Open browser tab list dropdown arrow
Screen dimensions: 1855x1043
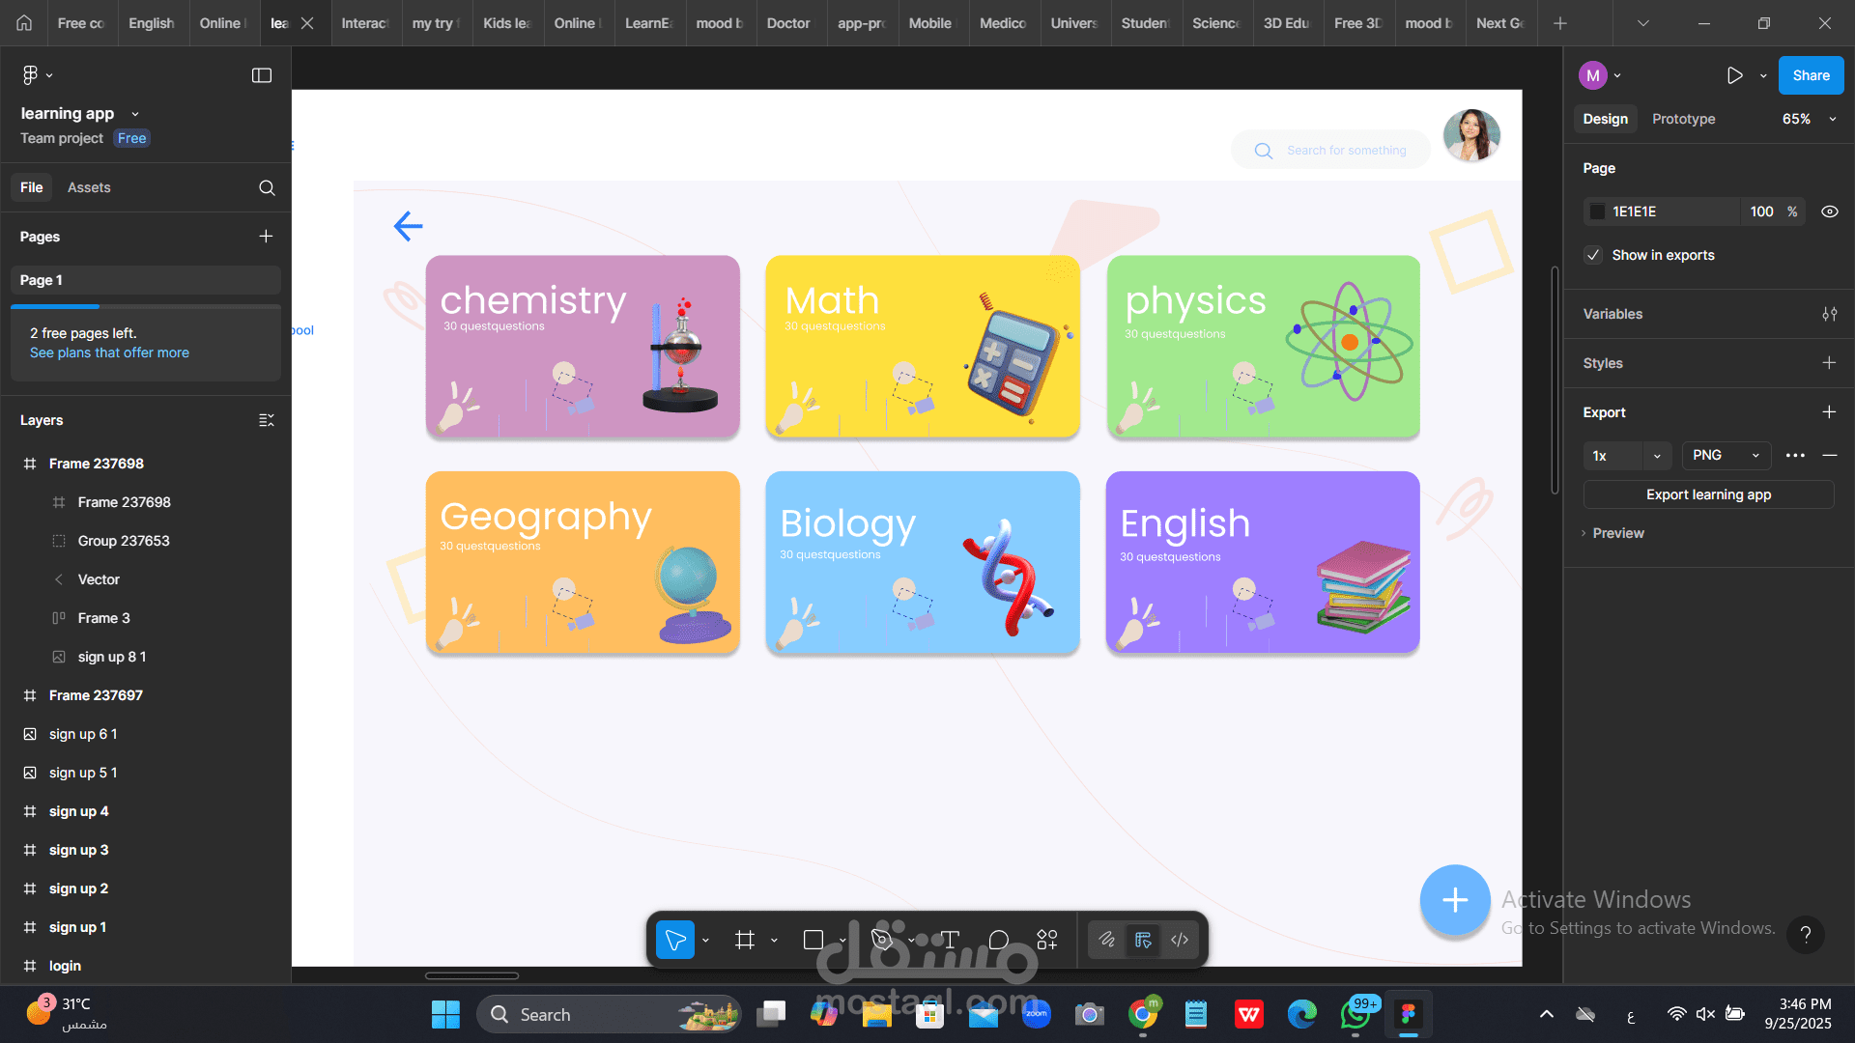(x=1643, y=23)
